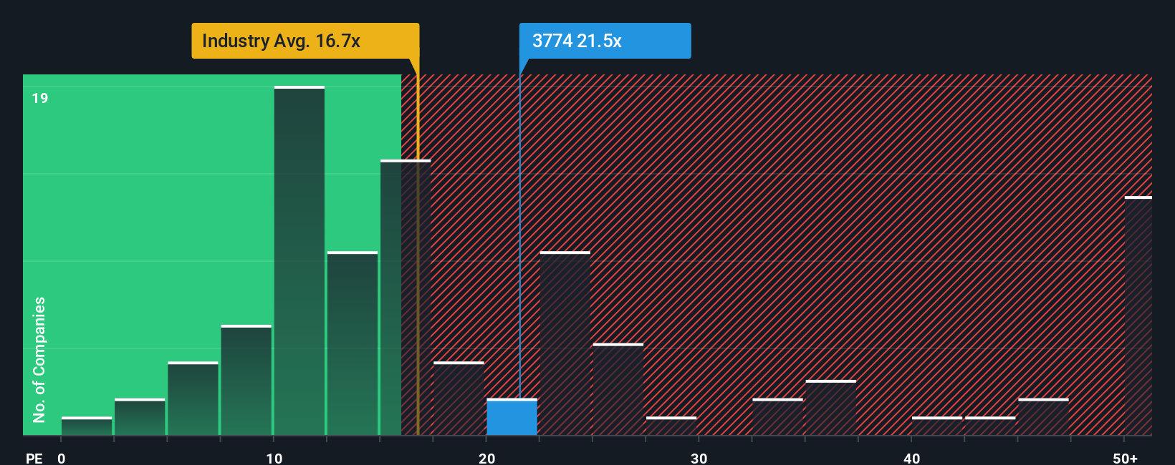
Task: Click the bar between PE 12.5 and 15
Action: coord(352,343)
